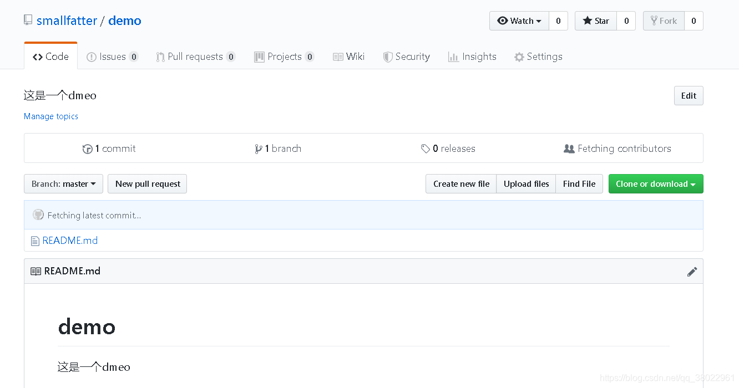Click the repository book icon beside smallfatter

28,21
